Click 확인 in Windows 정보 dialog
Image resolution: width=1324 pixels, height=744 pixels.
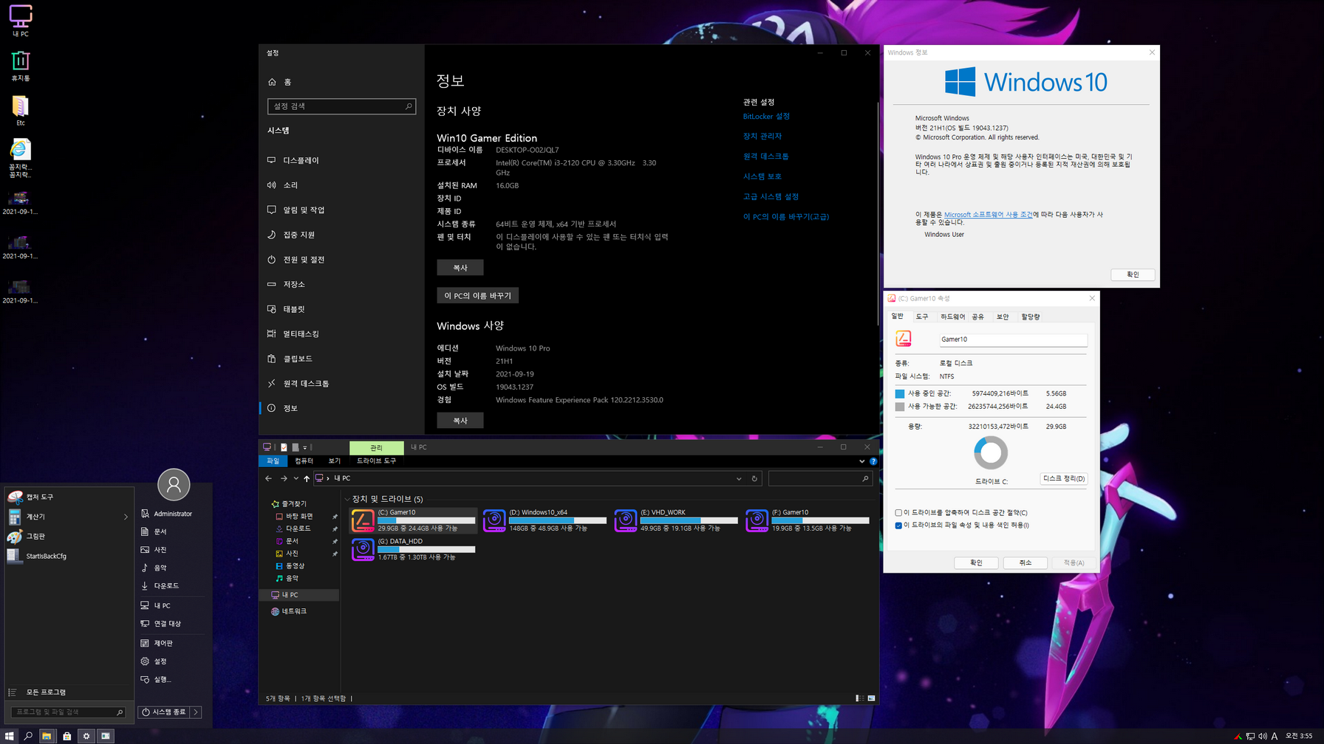pos(1133,275)
